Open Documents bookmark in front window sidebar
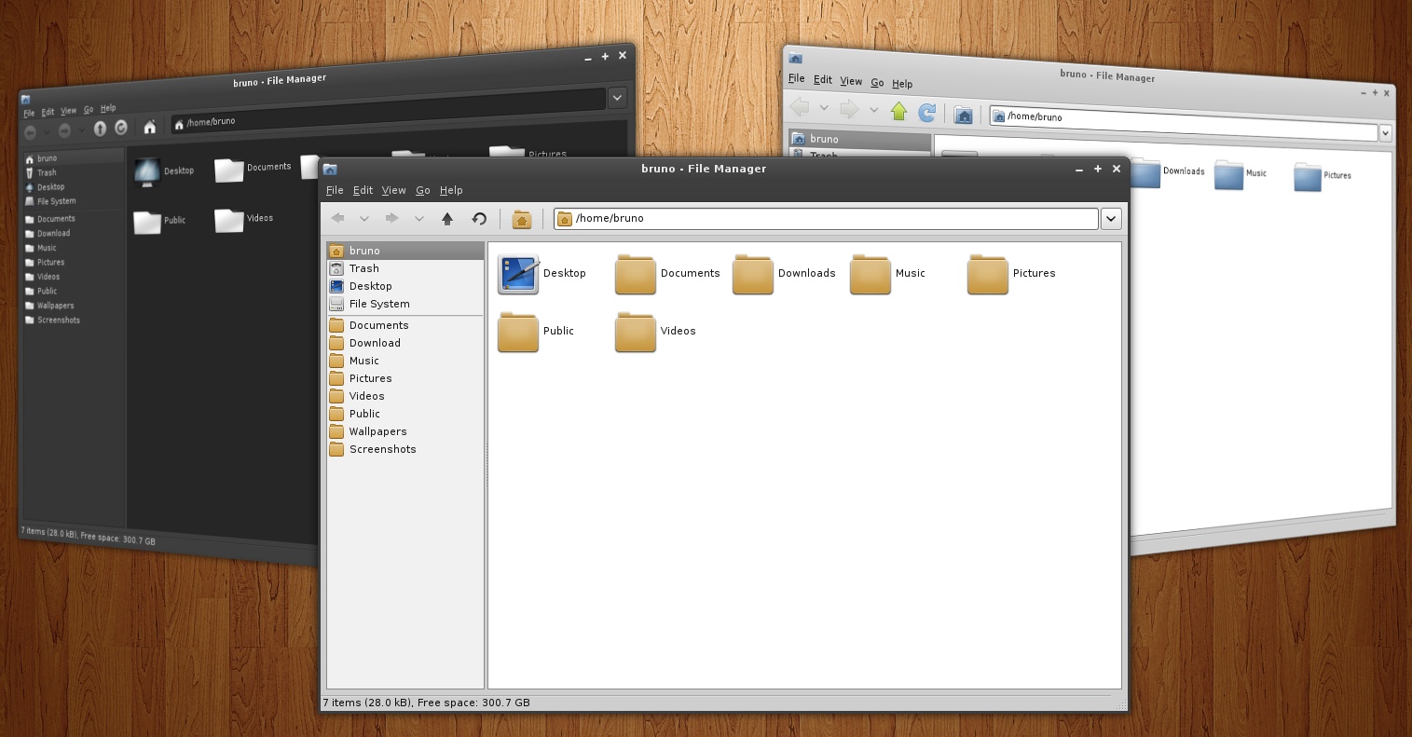 tap(405, 325)
